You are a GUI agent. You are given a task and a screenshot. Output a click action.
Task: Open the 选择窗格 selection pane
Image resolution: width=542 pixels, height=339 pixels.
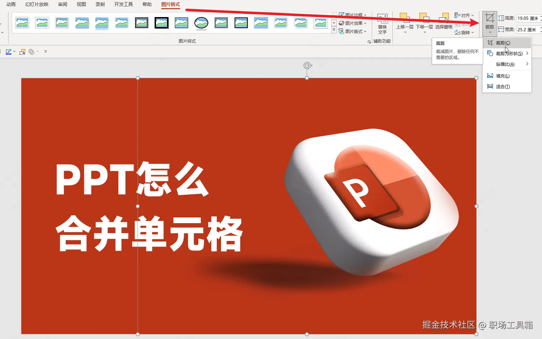(444, 22)
